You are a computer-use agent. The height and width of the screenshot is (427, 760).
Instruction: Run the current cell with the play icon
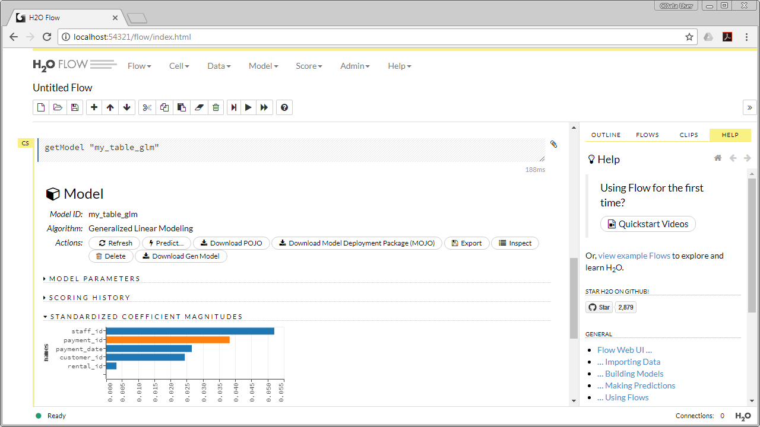248,107
